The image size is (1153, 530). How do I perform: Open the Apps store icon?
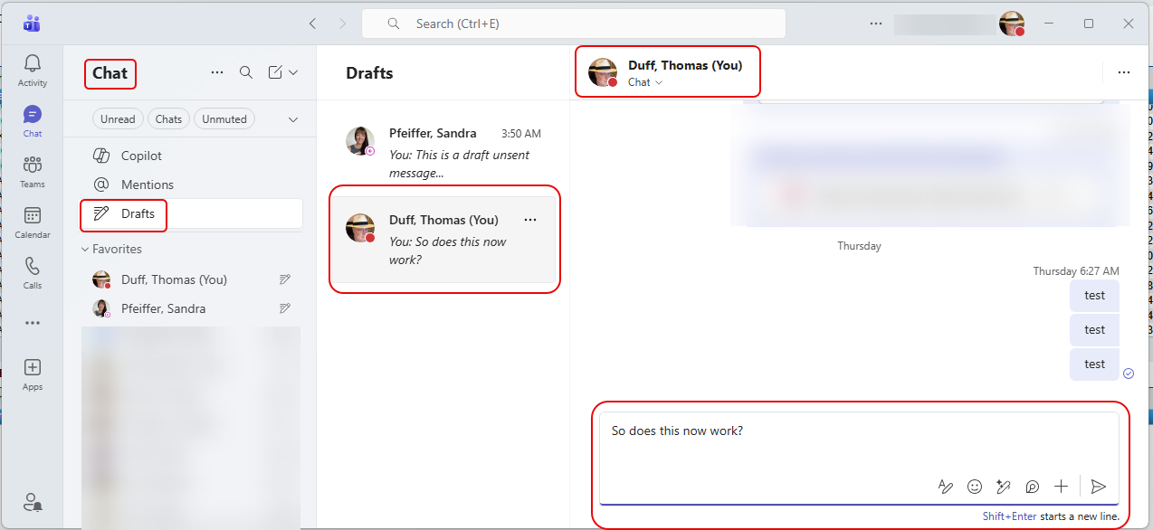pos(33,374)
